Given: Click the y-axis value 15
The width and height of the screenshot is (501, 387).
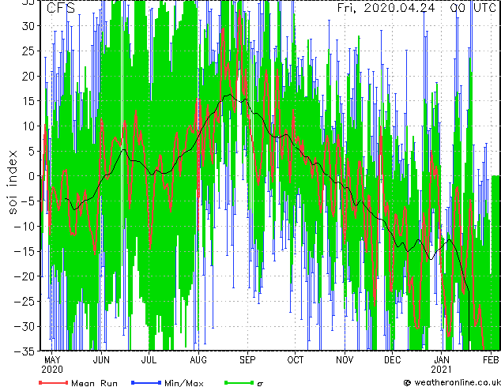Looking at the screenshot, I should point(29,101).
